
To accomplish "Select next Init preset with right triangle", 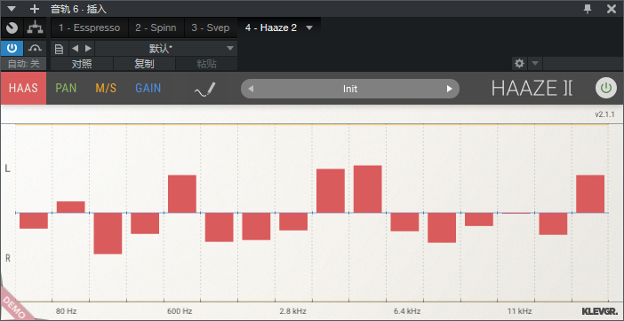I will (449, 89).
